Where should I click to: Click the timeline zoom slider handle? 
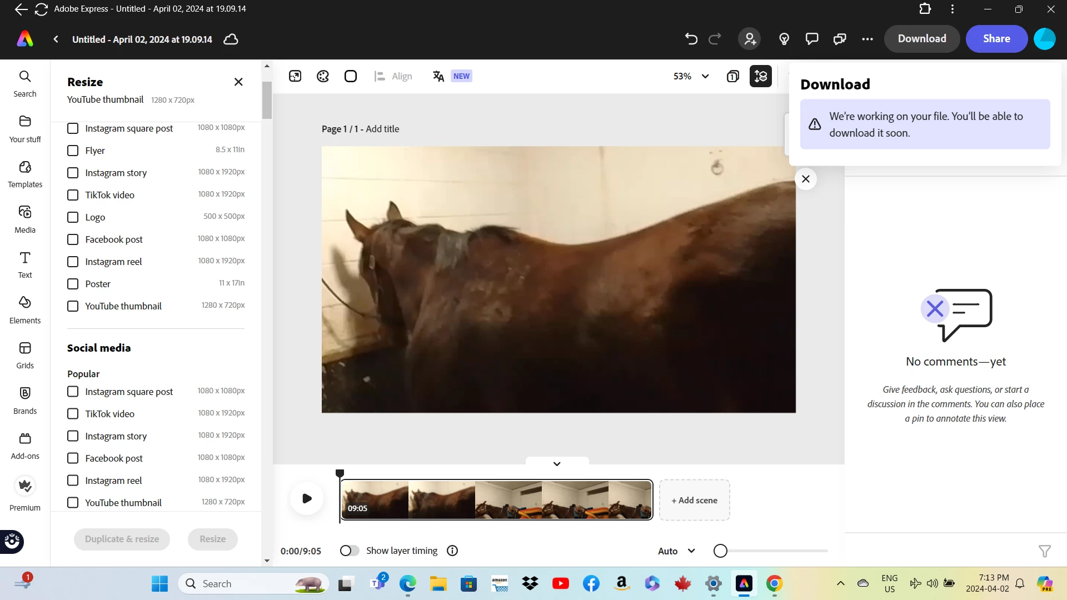pos(720,551)
